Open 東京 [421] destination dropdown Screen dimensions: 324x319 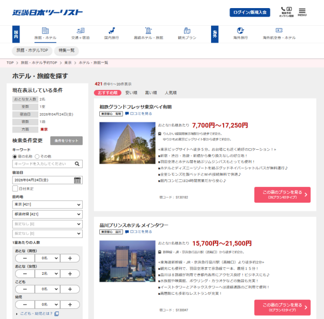coord(48,205)
